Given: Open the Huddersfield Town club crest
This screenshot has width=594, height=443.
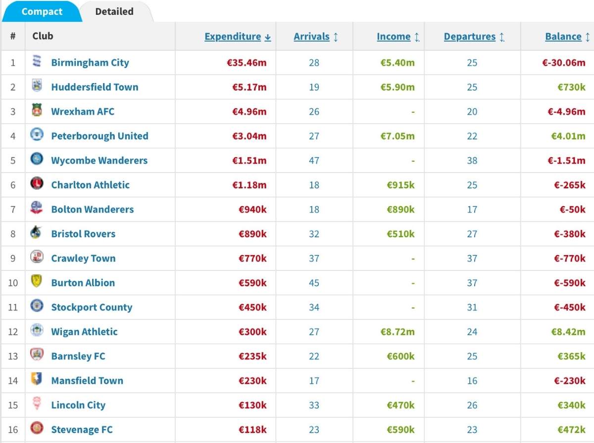Looking at the screenshot, I should 37,87.
